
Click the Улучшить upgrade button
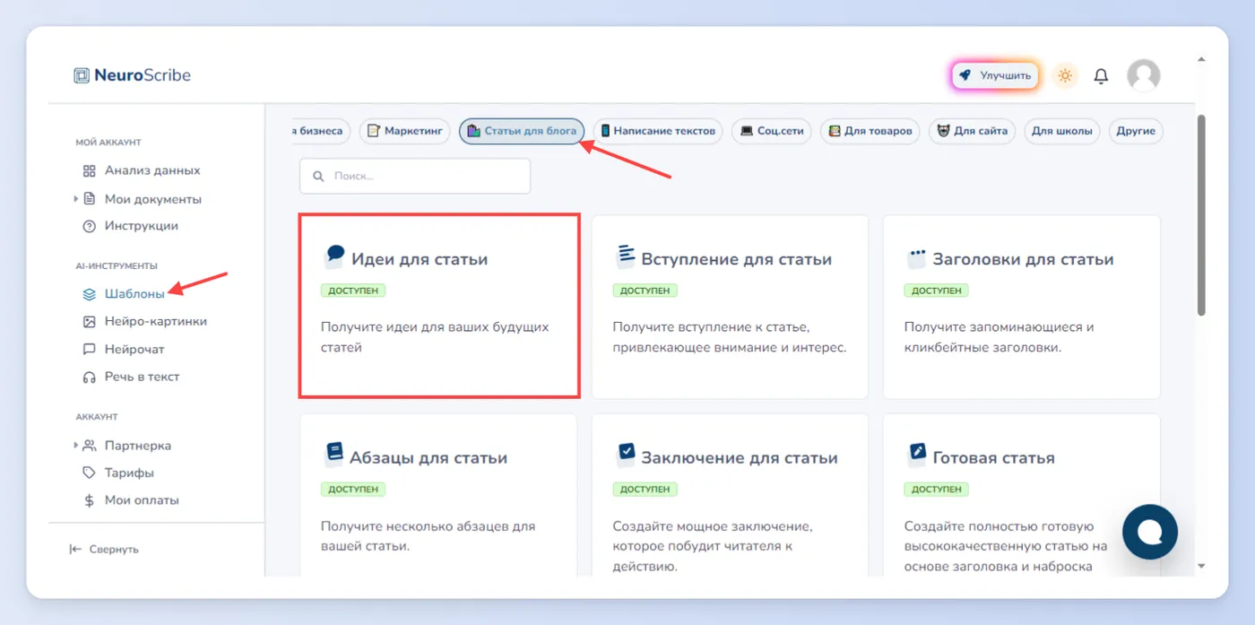[x=995, y=76]
